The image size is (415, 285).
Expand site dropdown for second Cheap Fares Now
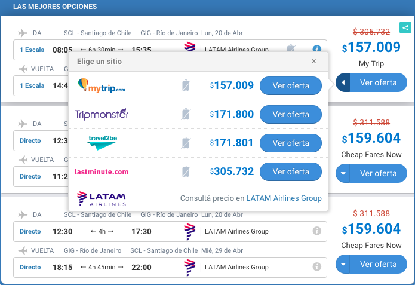(x=343, y=173)
